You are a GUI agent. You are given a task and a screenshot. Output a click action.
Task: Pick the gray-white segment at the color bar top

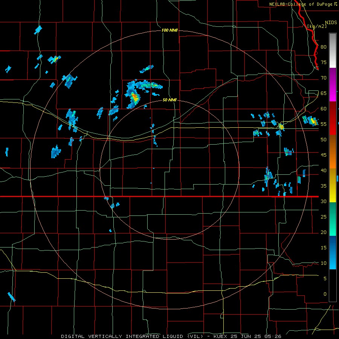click(333, 50)
